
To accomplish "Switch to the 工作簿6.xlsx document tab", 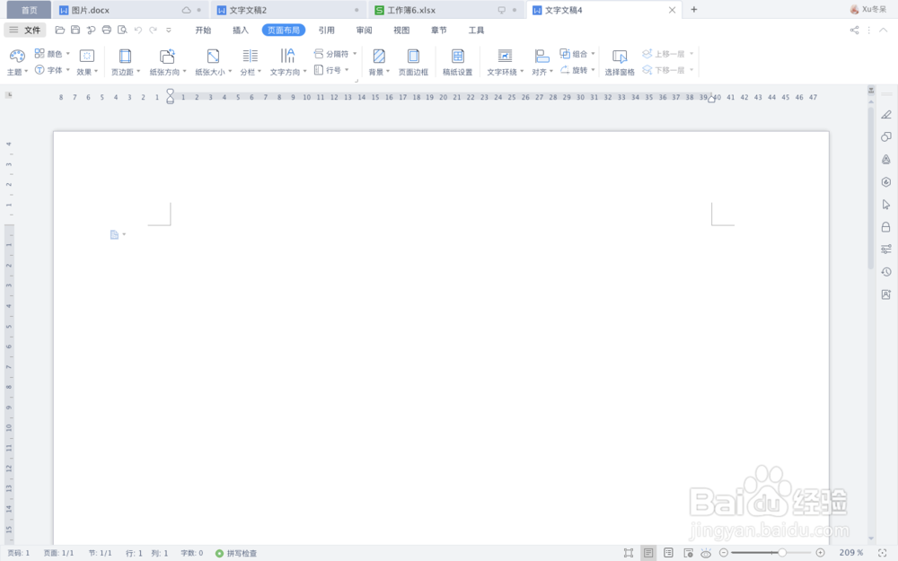I will pyautogui.click(x=445, y=10).
